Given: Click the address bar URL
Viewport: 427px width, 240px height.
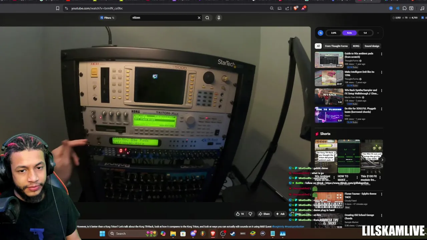Looking at the screenshot, I should pyautogui.click(x=97, y=8).
